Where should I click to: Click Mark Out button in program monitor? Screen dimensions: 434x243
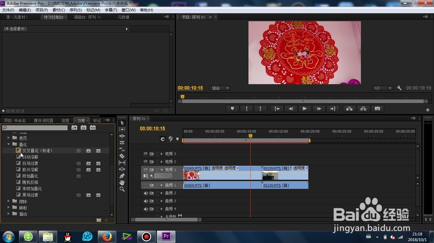[x=260, y=109]
